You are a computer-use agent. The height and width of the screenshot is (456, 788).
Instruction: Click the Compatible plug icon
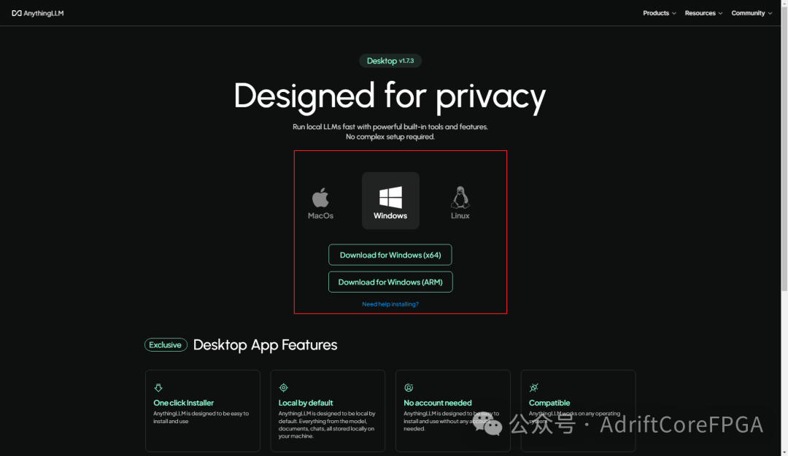tap(533, 387)
